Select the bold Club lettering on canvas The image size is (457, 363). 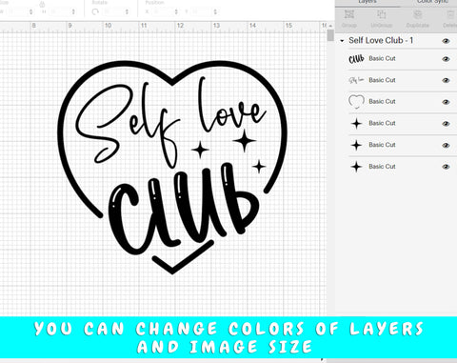[184, 210]
